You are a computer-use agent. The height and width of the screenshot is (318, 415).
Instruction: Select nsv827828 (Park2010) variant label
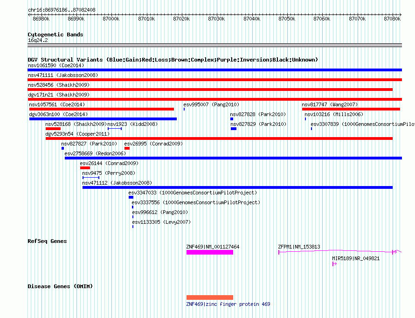pos(258,114)
